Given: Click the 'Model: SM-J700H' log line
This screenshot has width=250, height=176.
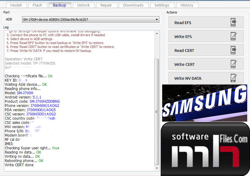Looking at the screenshot, I should (x=19, y=93).
